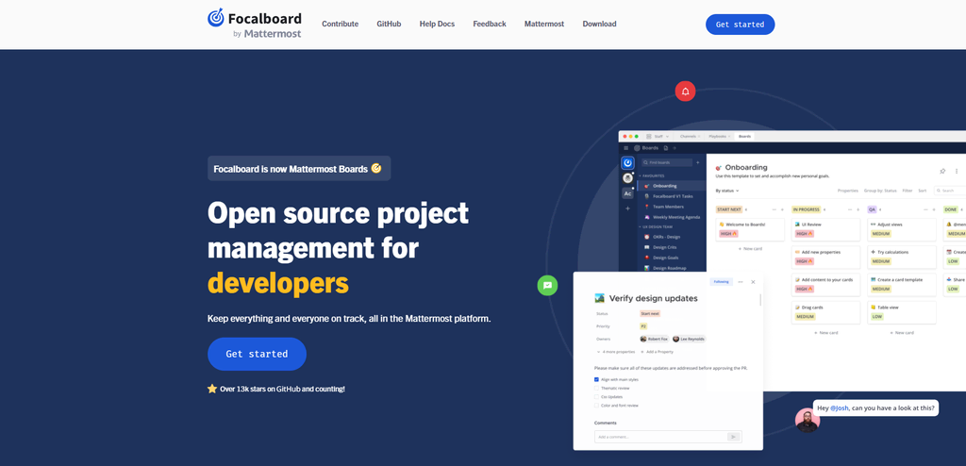Screen dimensions: 966x466
Task: Select the Boards tab
Action: tap(745, 136)
